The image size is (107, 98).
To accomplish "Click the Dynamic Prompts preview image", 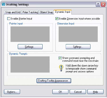I will (x=30, y=65).
